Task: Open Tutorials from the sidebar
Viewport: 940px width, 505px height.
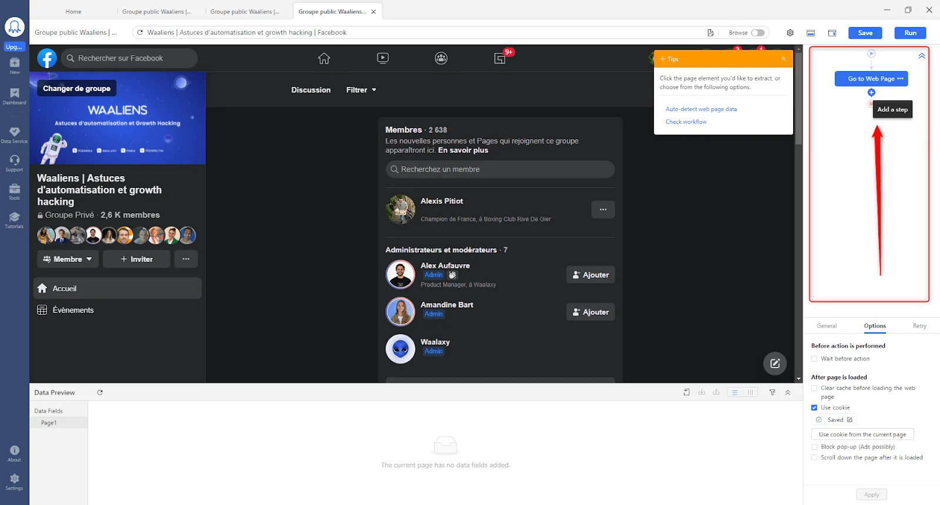Action: (15, 220)
